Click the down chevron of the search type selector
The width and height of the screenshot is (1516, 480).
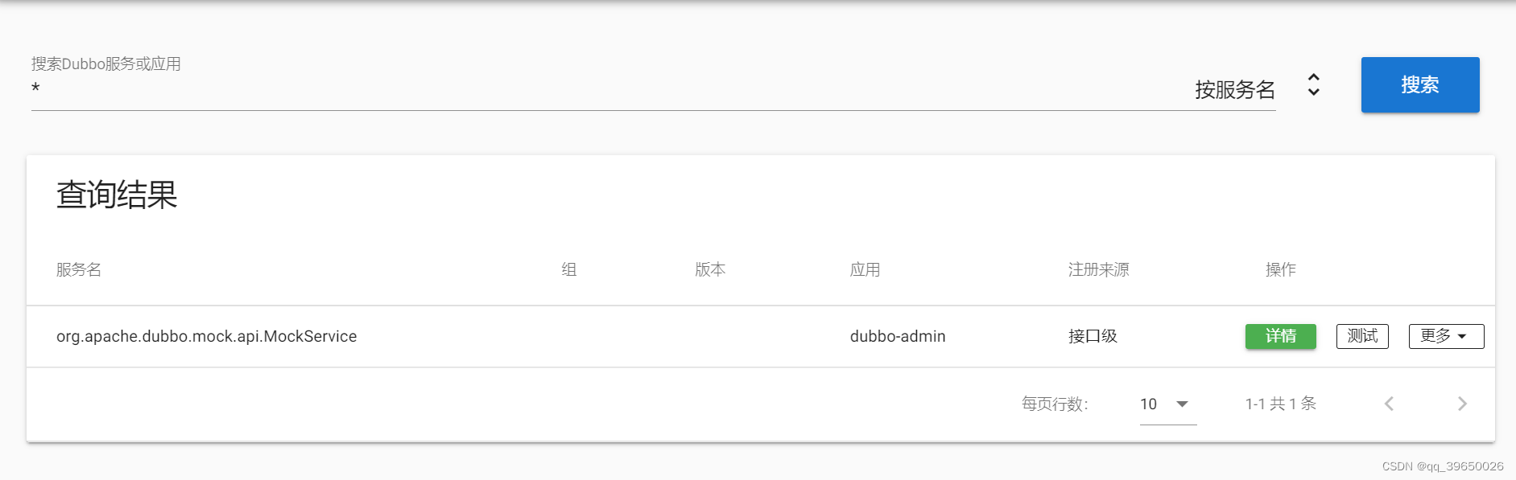pos(1314,92)
